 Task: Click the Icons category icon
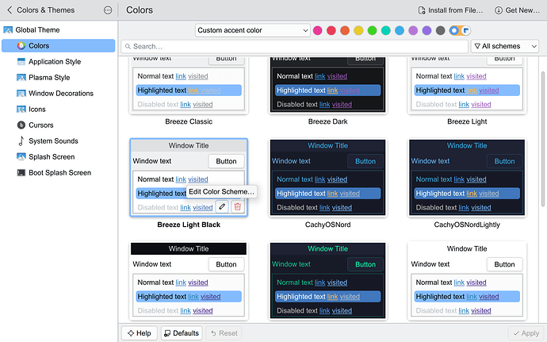(x=21, y=110)
